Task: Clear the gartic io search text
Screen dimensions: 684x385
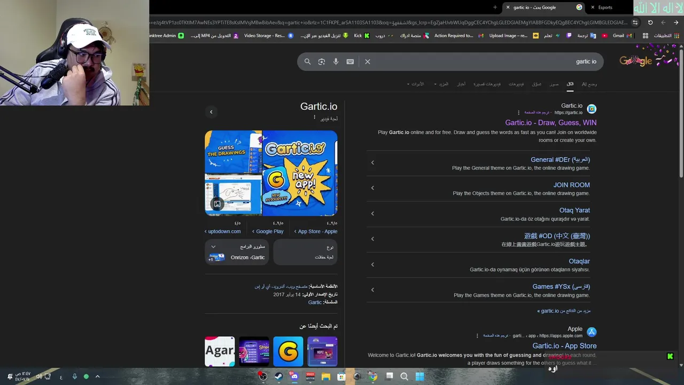Action: coord(368,61)
